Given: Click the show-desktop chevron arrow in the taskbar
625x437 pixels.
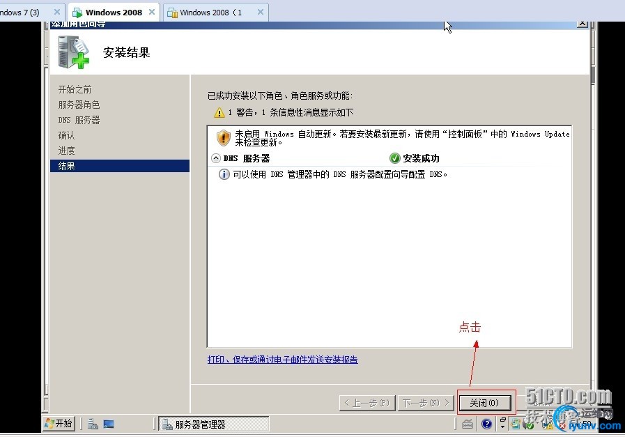Looking at the screenshot, I should point(504,427).
